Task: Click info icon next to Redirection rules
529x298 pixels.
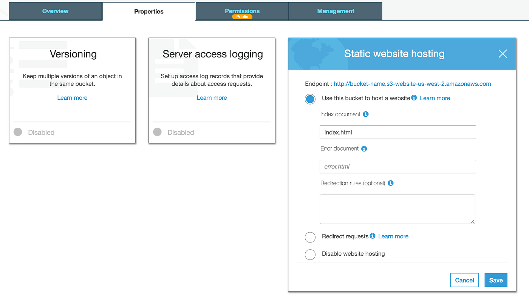Action: [391, 183]
